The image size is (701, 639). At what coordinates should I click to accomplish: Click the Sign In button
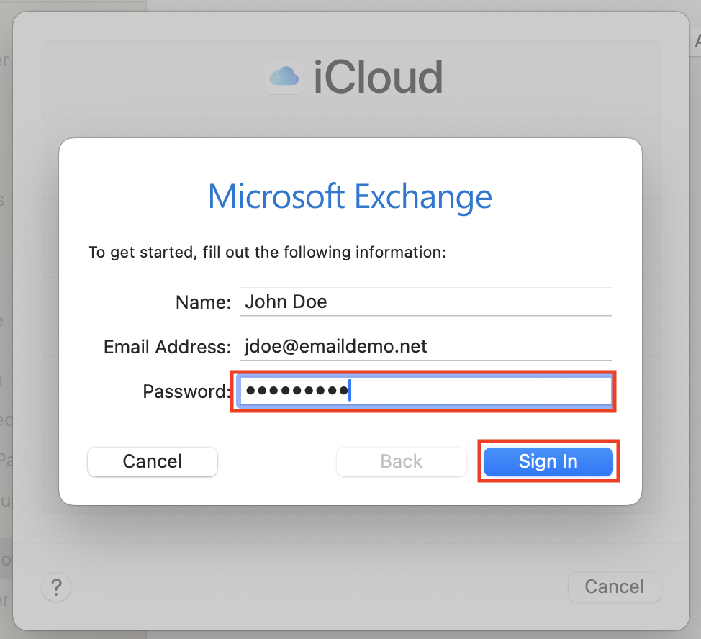tap(548, 461)
